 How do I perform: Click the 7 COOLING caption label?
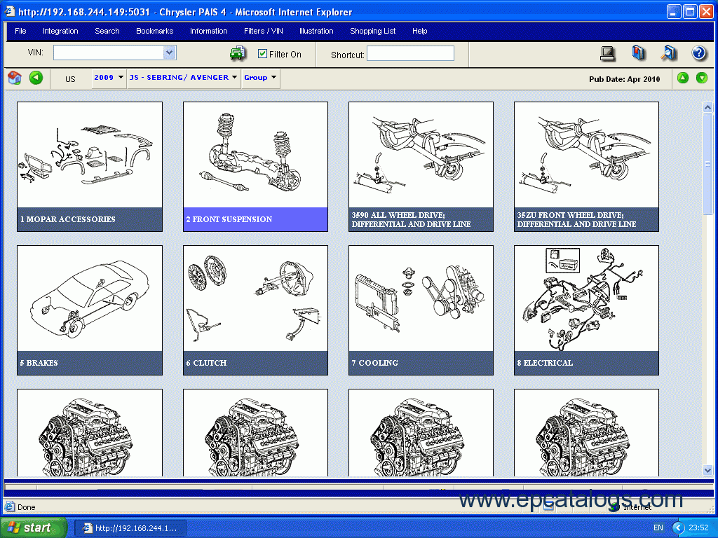pyautogui.click(x=375, y=363)
